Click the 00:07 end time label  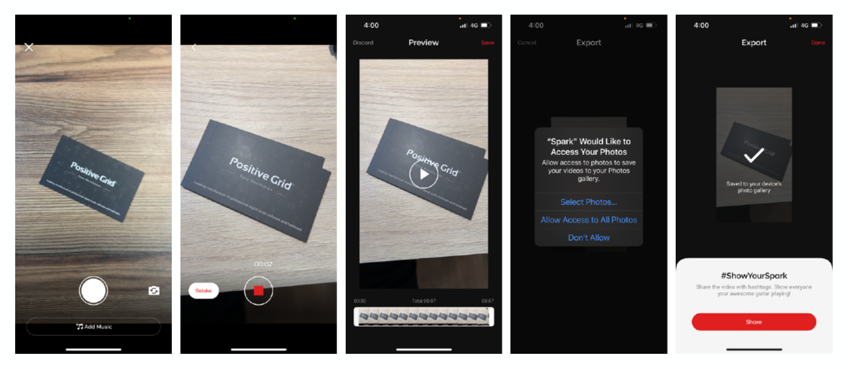(488, 301)
